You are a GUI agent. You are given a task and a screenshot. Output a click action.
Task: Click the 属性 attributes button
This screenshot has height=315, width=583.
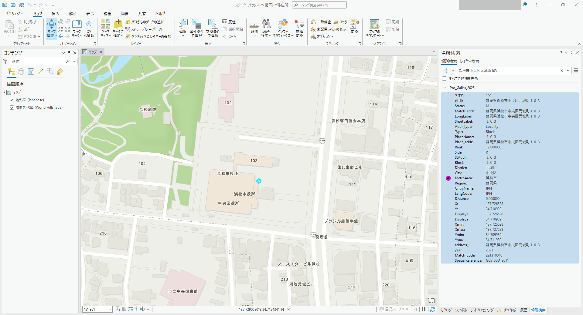pos(229,22)
